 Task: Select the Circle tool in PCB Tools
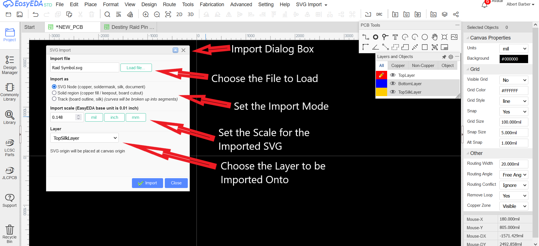(x=425, y=37)
